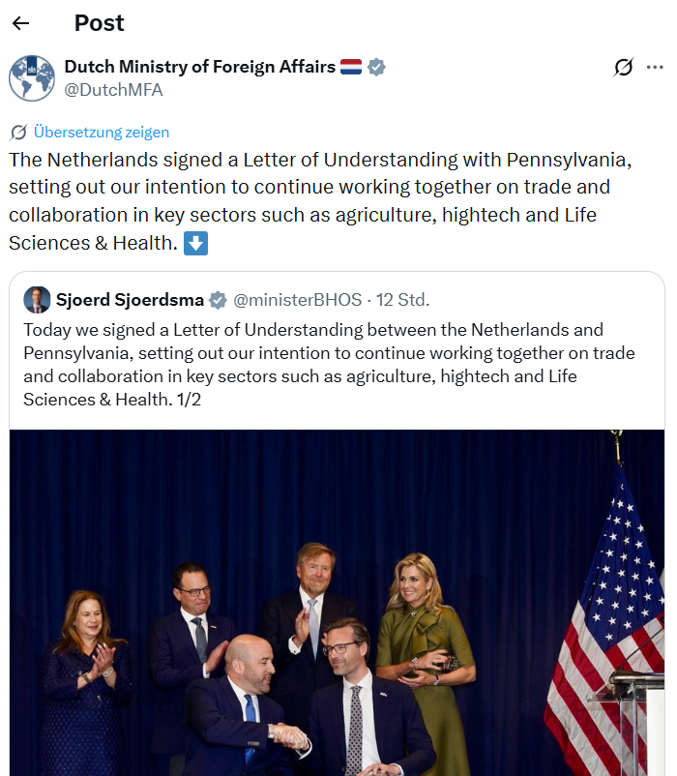Screen dimensions: 677x776
Task: Go back using the left arrow
Action: coord(21,23)
